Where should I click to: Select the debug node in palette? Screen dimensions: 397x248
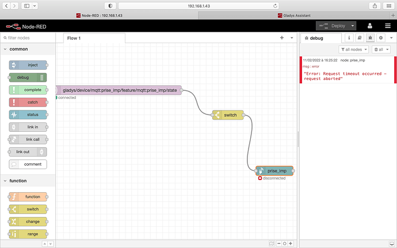coord(28,77)
